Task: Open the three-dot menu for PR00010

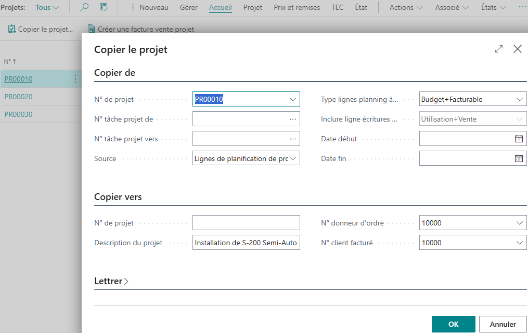Action: tap(75, 79)
